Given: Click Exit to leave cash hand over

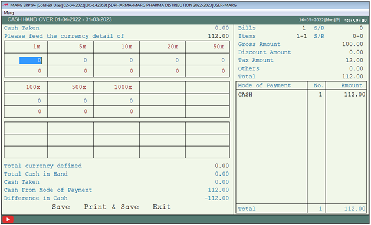Looking at the screenshot, I should [x=162, y=207].
